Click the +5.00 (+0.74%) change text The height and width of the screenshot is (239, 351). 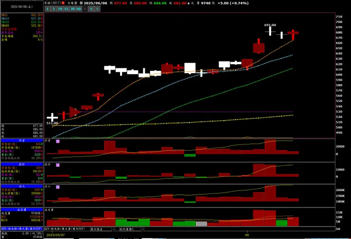coord(233,3)
